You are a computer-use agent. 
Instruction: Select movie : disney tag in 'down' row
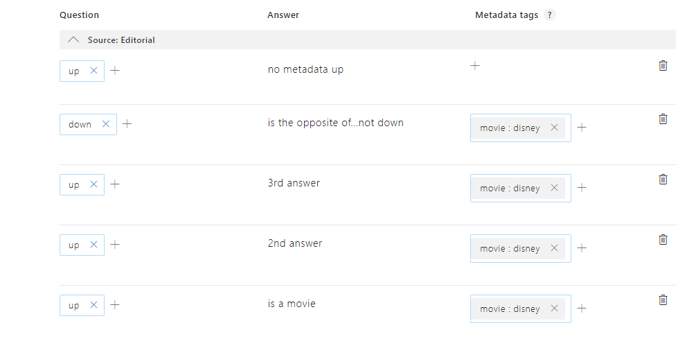510,128
